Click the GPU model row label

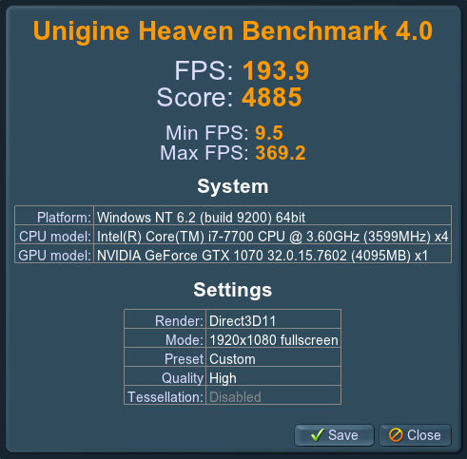click(54, 256)
